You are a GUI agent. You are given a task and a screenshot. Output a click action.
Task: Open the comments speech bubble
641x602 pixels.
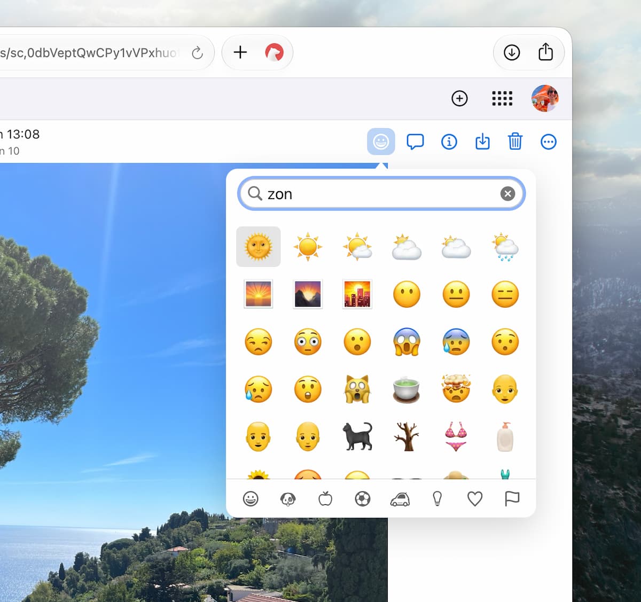click(x=415, y=142)
